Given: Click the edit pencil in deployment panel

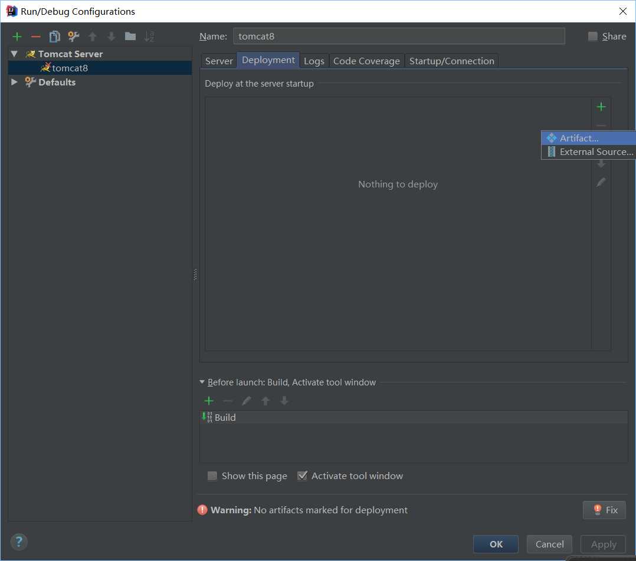Looking at the screenshot, I should [x=601, y=182].
